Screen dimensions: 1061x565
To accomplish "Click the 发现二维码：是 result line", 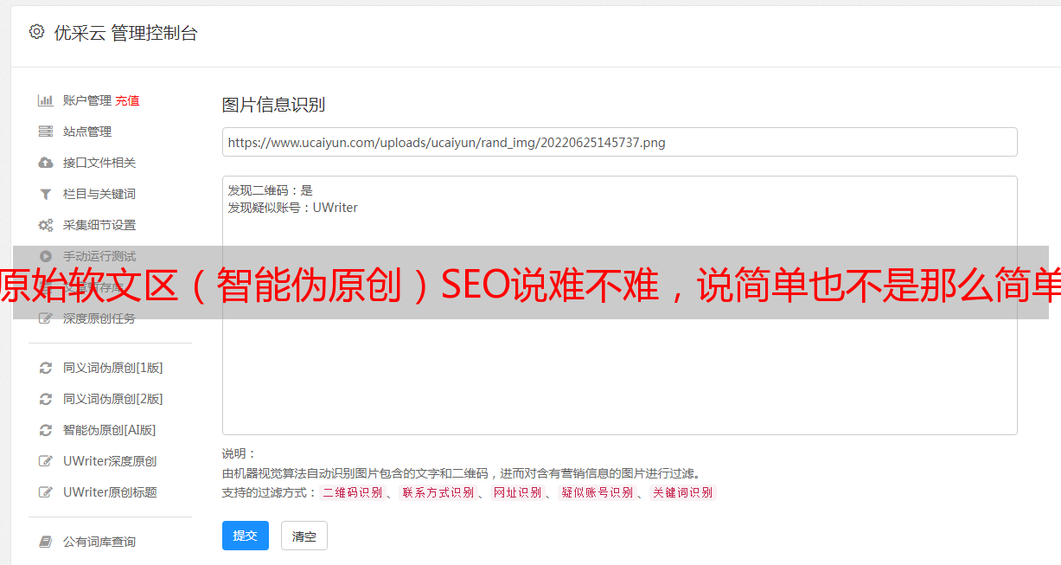I will point(271,190).
